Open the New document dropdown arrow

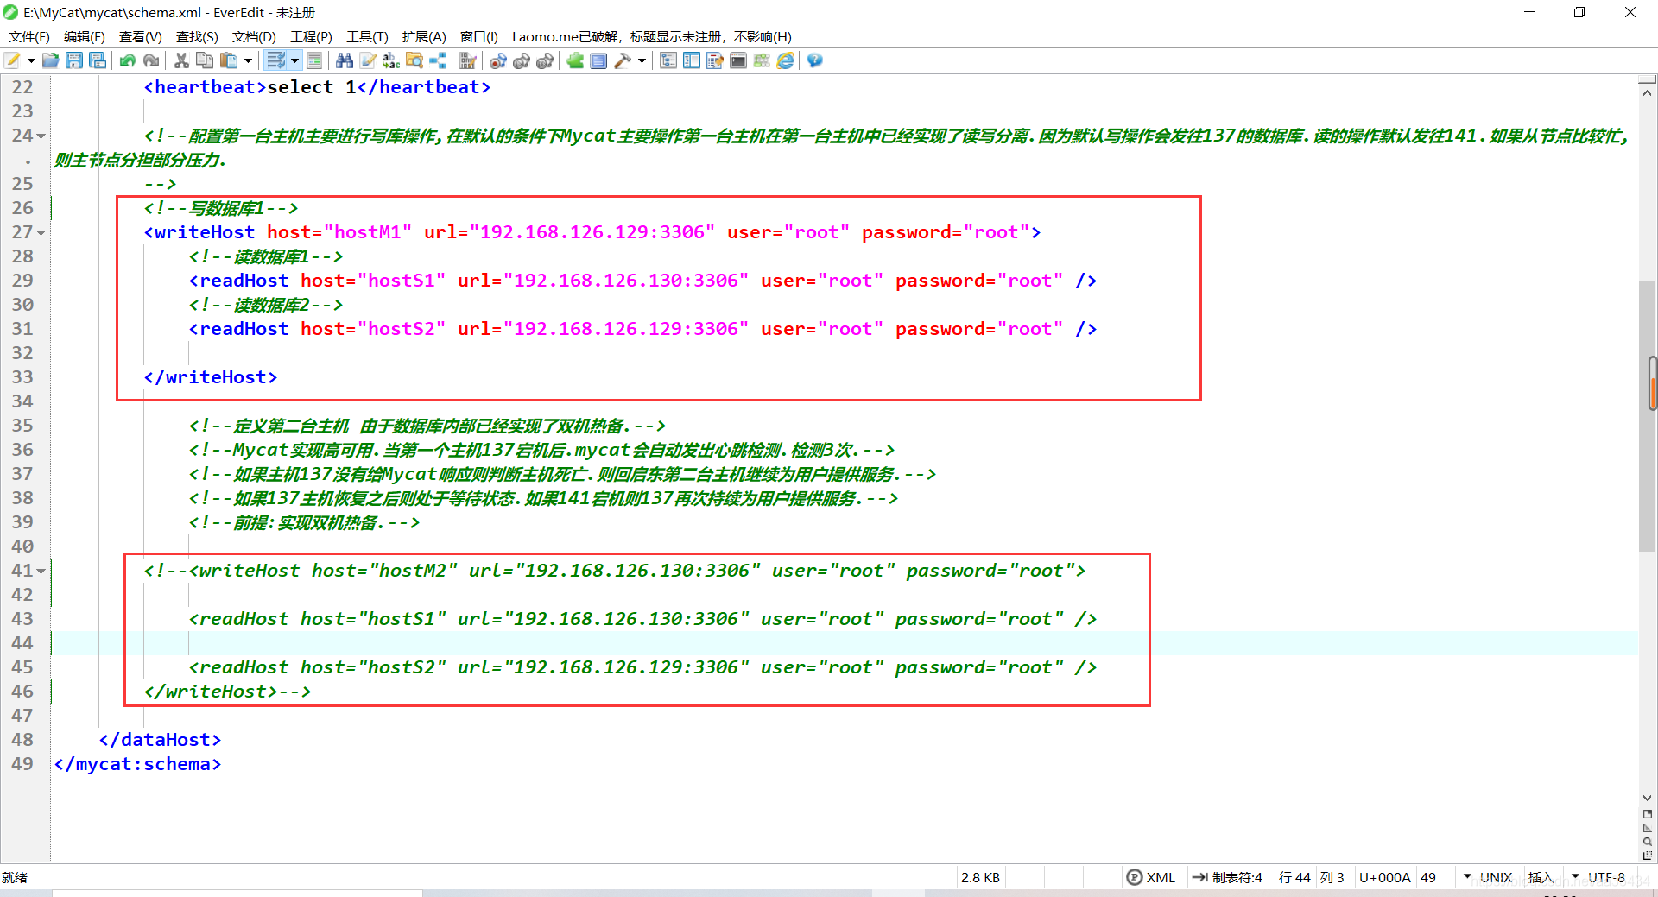pos(31,60)
